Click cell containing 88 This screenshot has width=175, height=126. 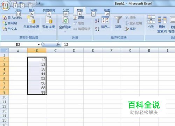37,88
